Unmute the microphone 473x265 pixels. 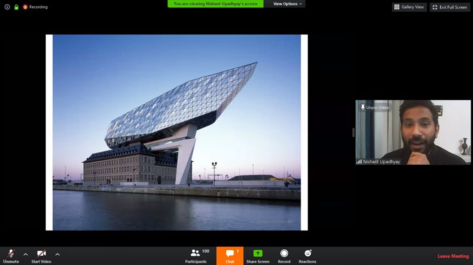pyautogui.click(x=11, y=256)
